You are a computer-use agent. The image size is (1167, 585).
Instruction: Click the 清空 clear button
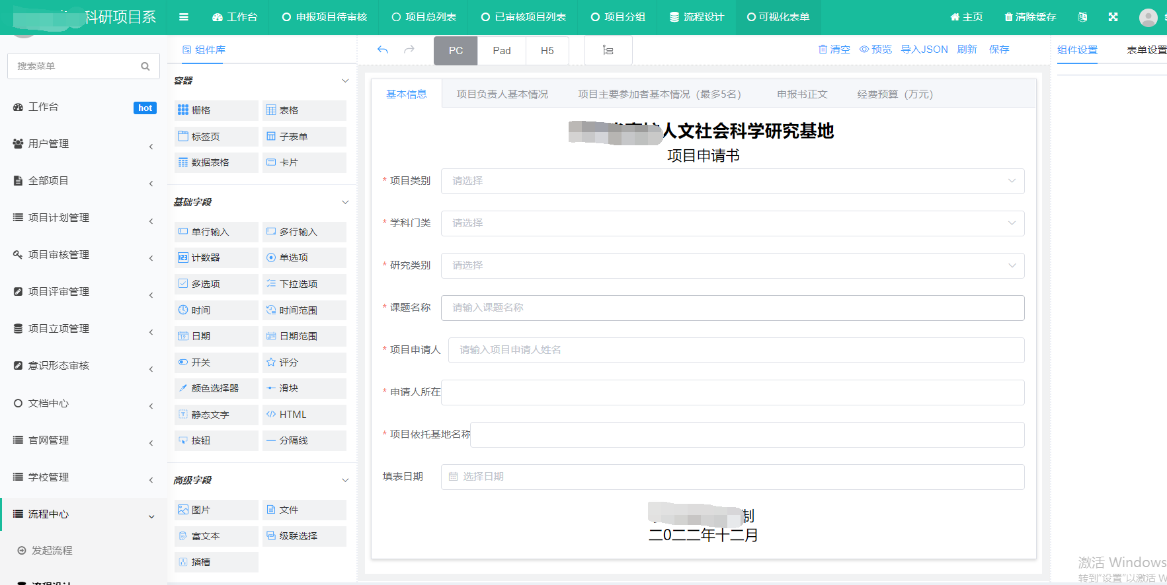click(834, 50)
